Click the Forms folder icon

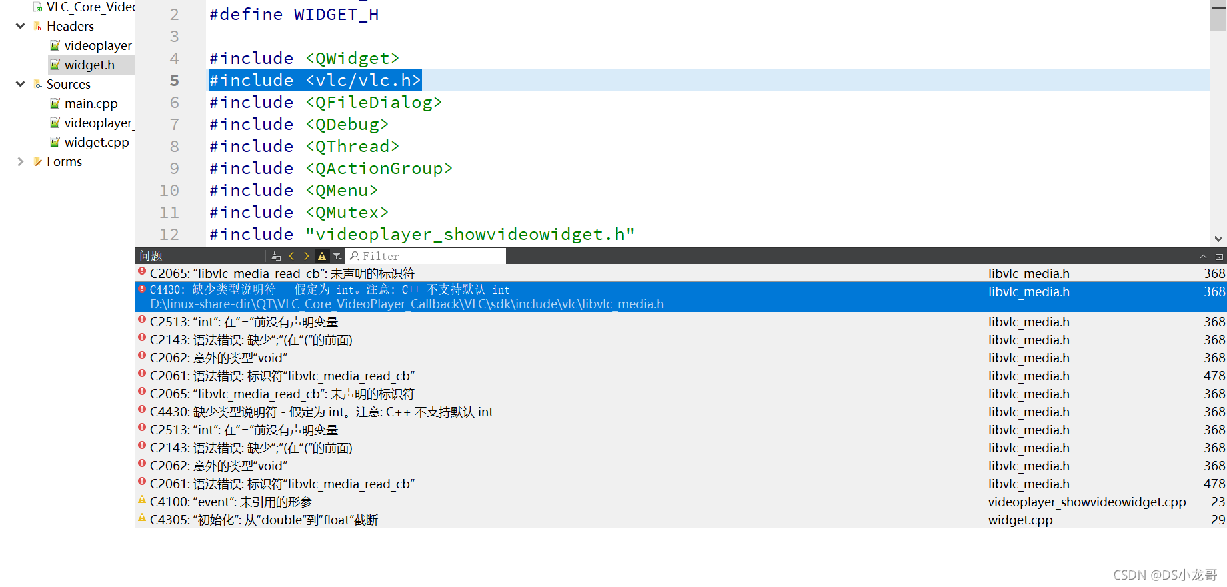tap(38, 161)
